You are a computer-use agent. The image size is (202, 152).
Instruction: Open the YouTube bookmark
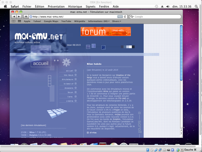tap(66, 21)
